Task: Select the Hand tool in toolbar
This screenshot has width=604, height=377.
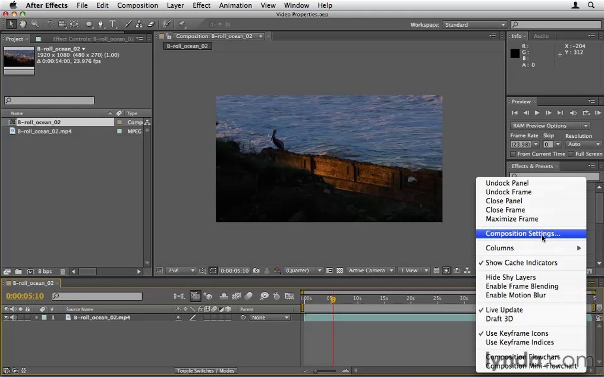Action: coord(23,24)
